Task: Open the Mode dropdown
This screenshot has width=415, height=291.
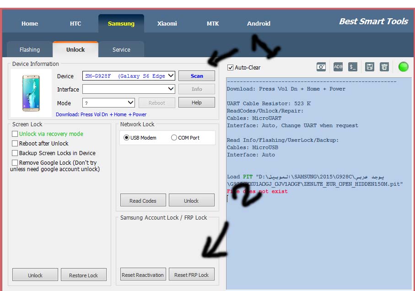Action: click(108, 102)
